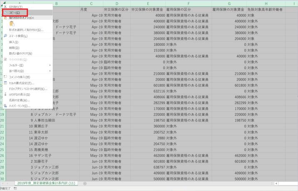Click cell with name 廣瀬広子
Screen dimensions: 298x191
point(57,126)
